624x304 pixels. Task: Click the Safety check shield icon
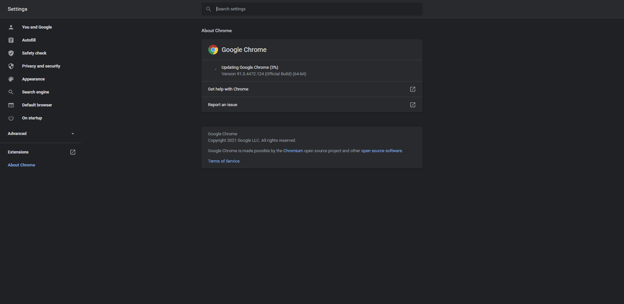(11, 53)
